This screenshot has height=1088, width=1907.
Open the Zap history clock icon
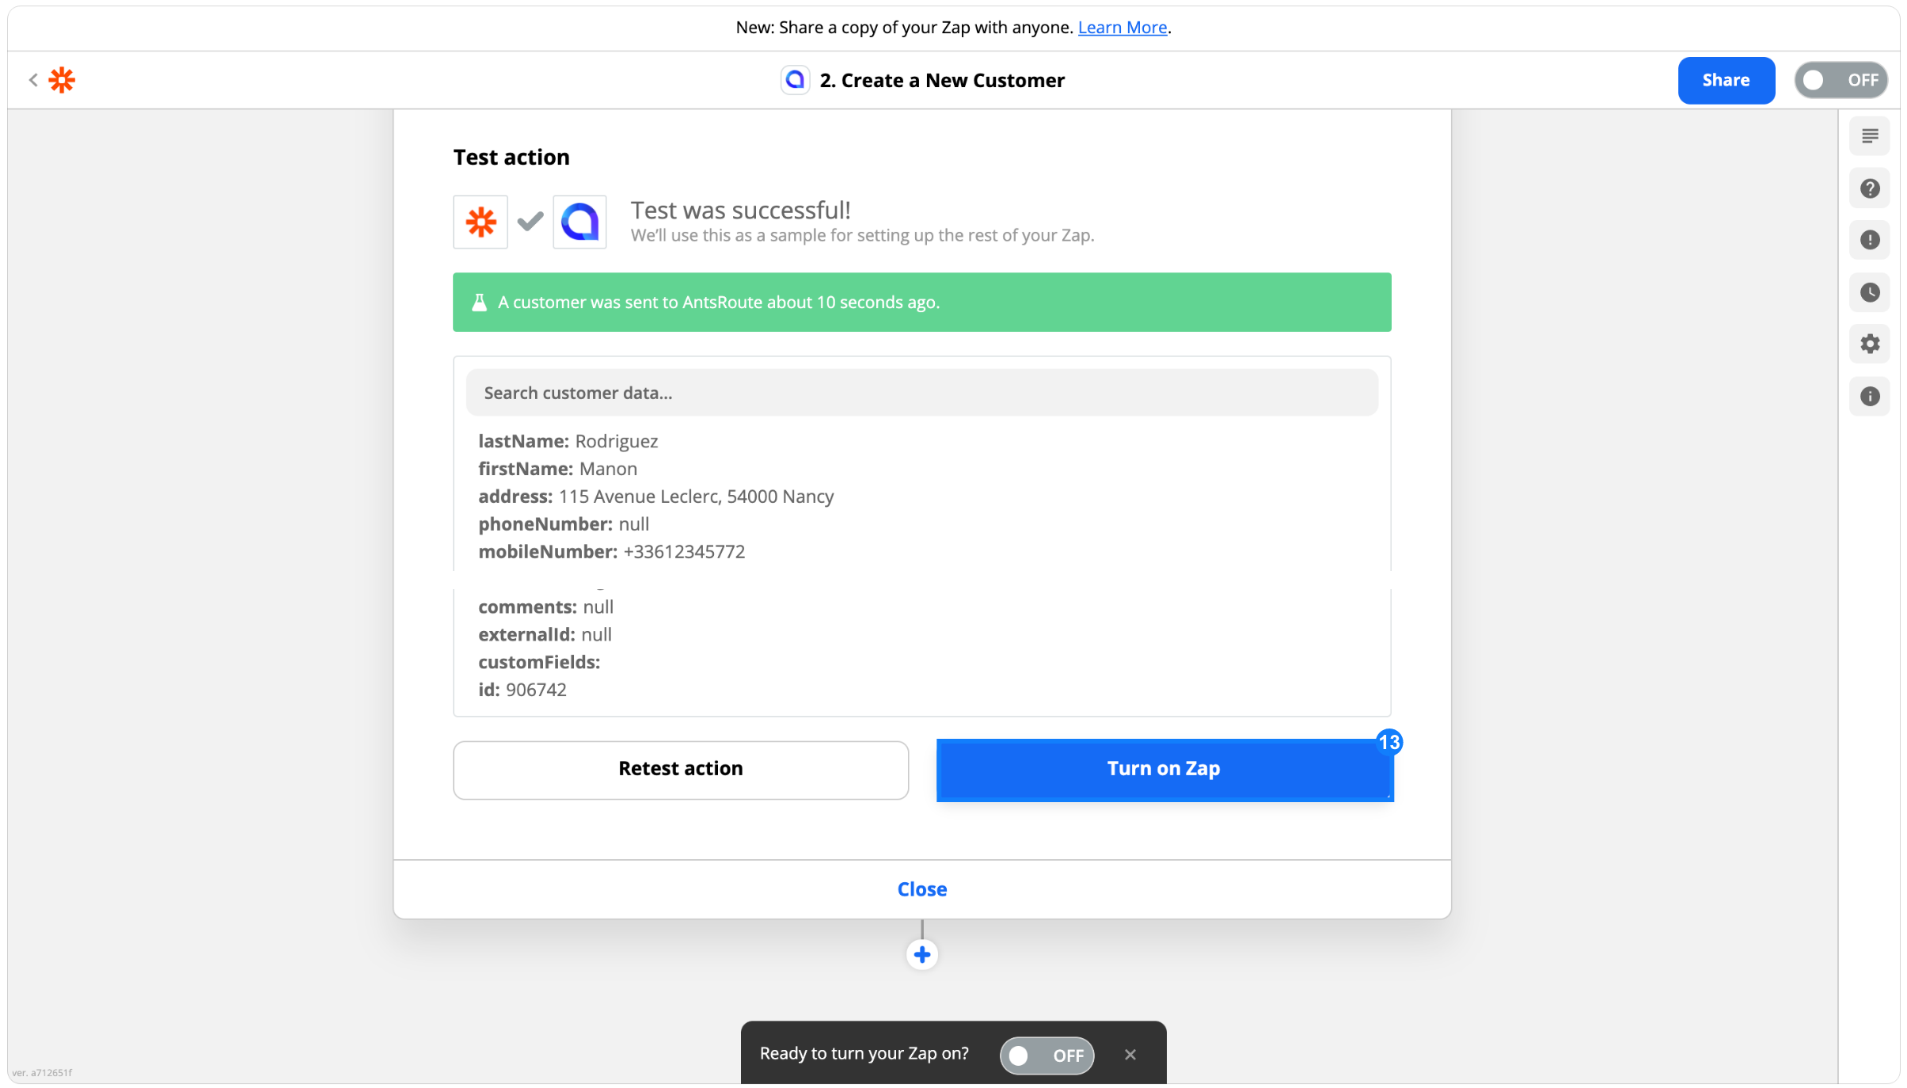click(x=1870, y=292)
